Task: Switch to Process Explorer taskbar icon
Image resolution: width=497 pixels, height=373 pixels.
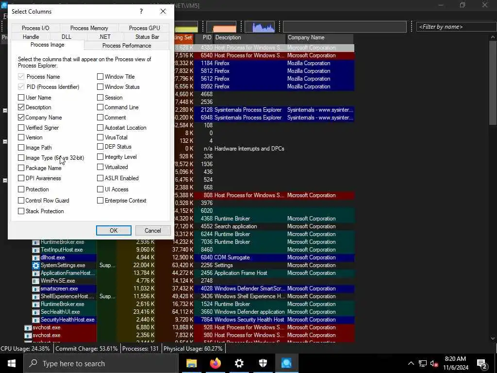Action: (286, 363)
